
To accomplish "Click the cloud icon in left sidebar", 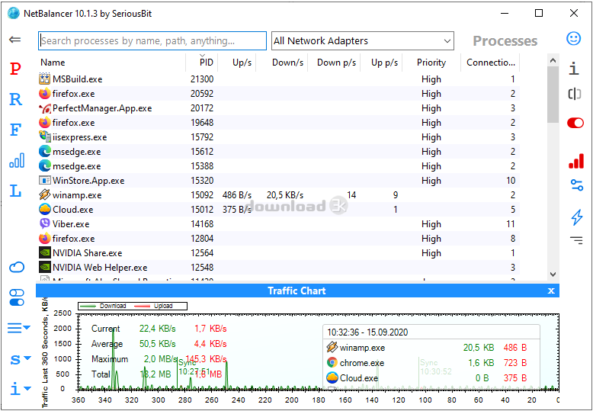I will 16,267.
